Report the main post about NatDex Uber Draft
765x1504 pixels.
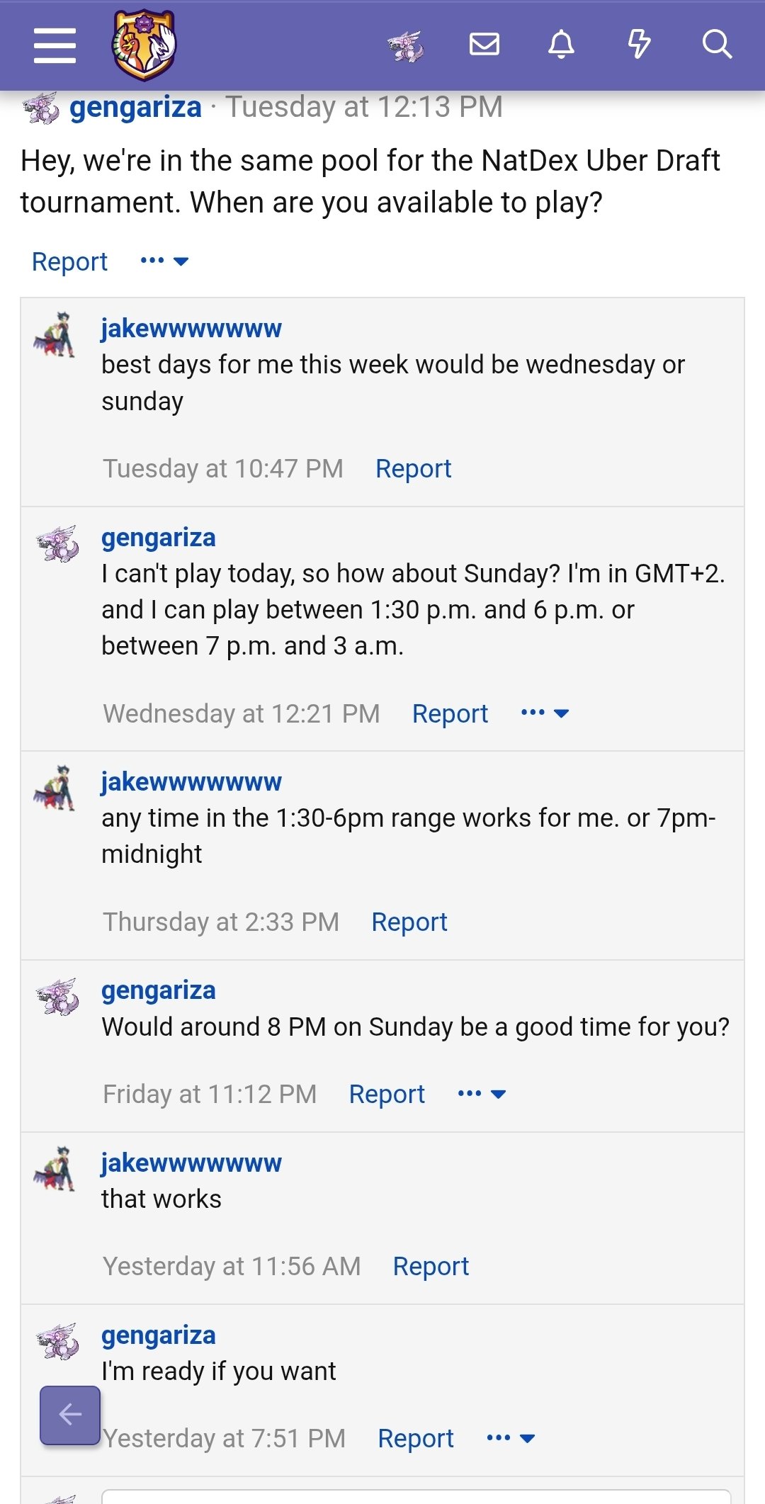pyautogui.click(x=69, y=261)
